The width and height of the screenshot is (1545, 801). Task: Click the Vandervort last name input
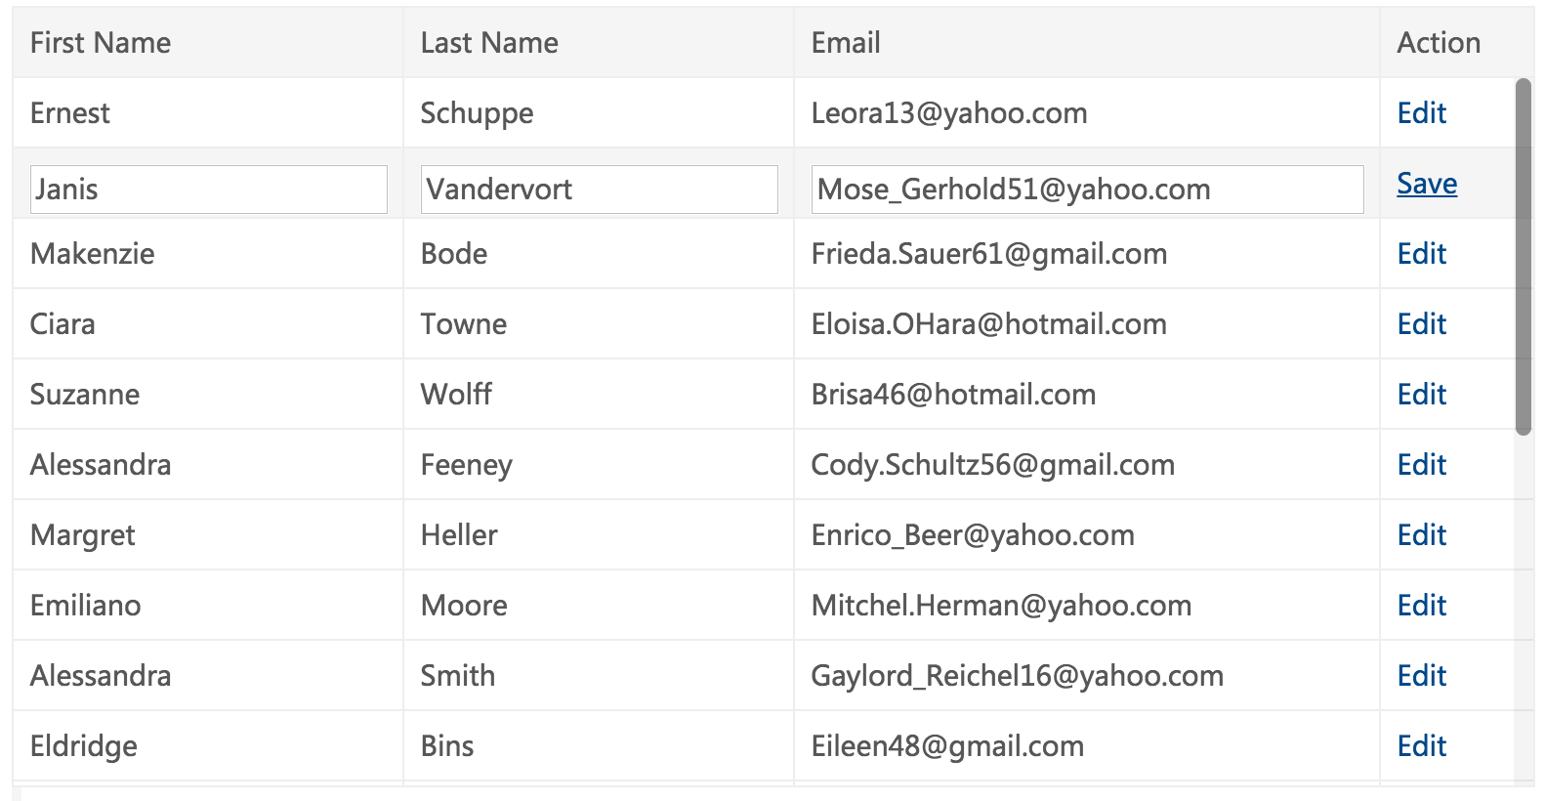point(600,190)
